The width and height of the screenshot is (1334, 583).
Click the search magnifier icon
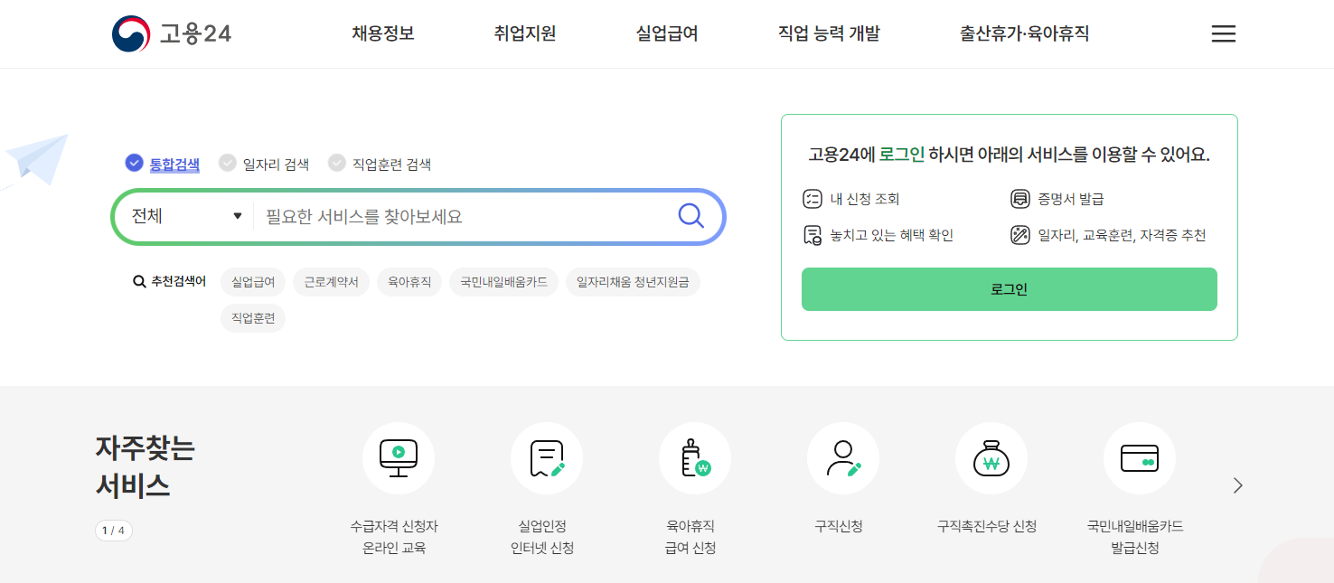[x=690, y=215]
